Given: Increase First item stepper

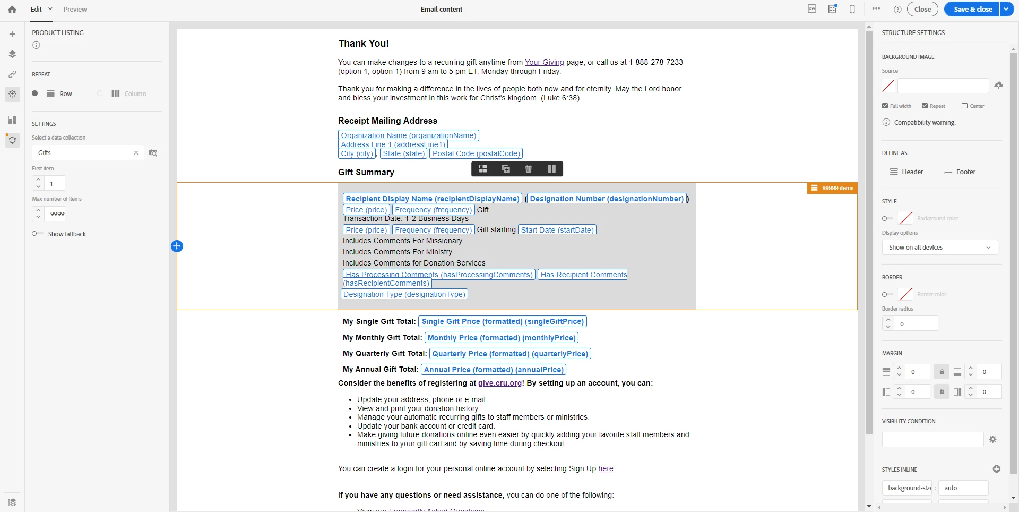Looking at the screenshot, I should (x=38, y=180).
